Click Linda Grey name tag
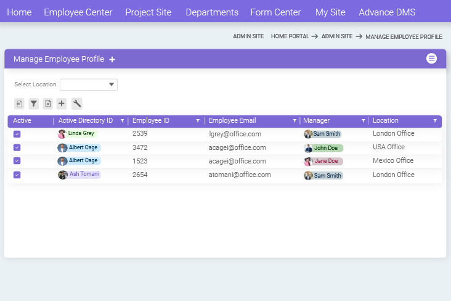Screen dimensions: 451x301 [x=81, y=133]
